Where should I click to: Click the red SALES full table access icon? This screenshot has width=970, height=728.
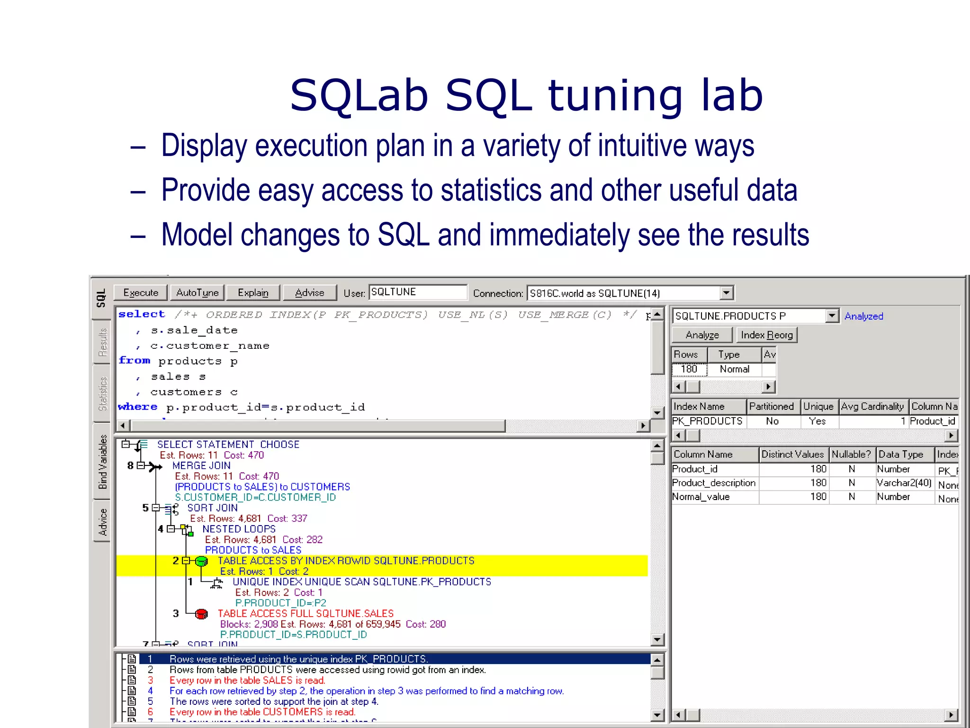click(x=201, y=614)
